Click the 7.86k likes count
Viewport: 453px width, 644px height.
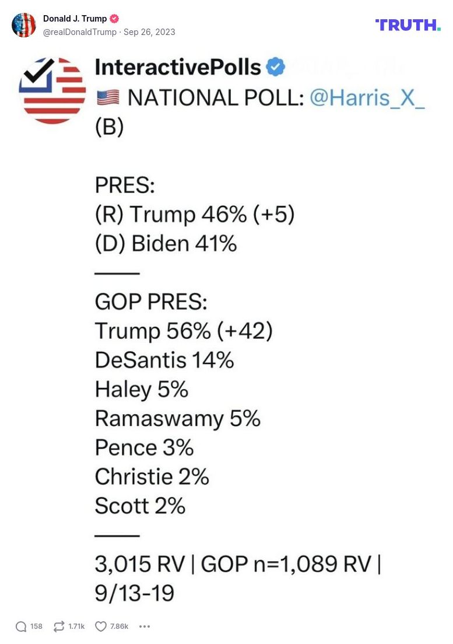(x=119, y=626)
